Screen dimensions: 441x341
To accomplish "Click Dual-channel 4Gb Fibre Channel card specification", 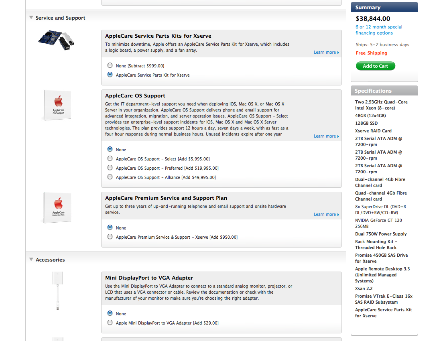I will (x=380, y=182).
